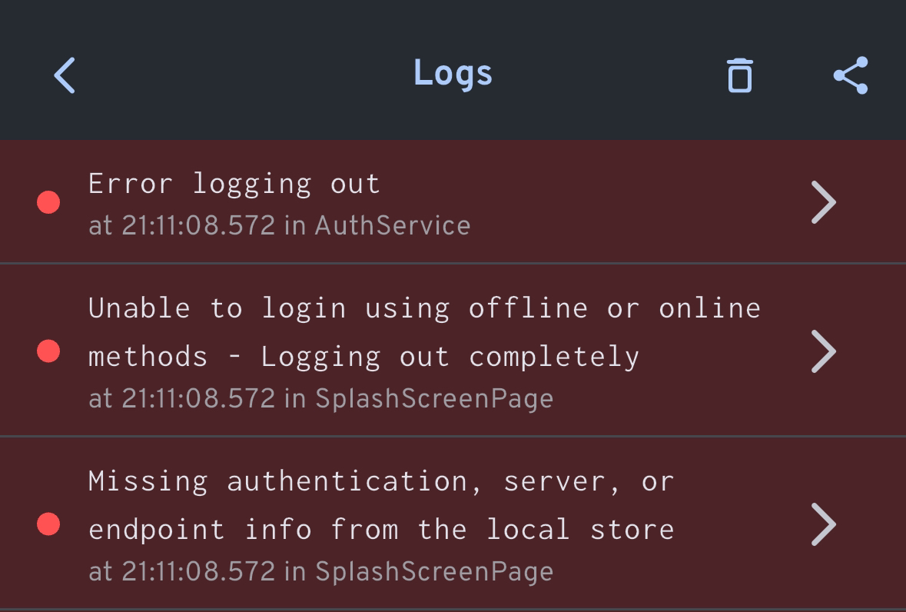Screen dimensions: 906x612
Task: Go back using the left arrow
Action: (65, 75)
